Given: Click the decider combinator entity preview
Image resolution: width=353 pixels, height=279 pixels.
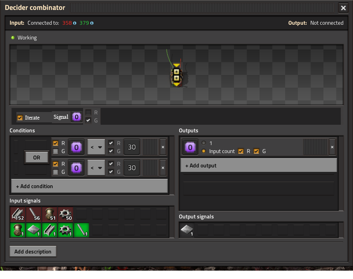Looking at the screenshot, I should click(x=177, y=75).
